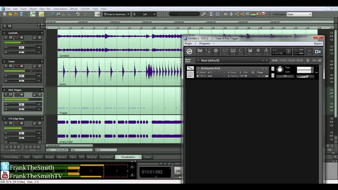
Task: Click wrench icon of Airbourne Kick
Action: click(x=190, y=68)
